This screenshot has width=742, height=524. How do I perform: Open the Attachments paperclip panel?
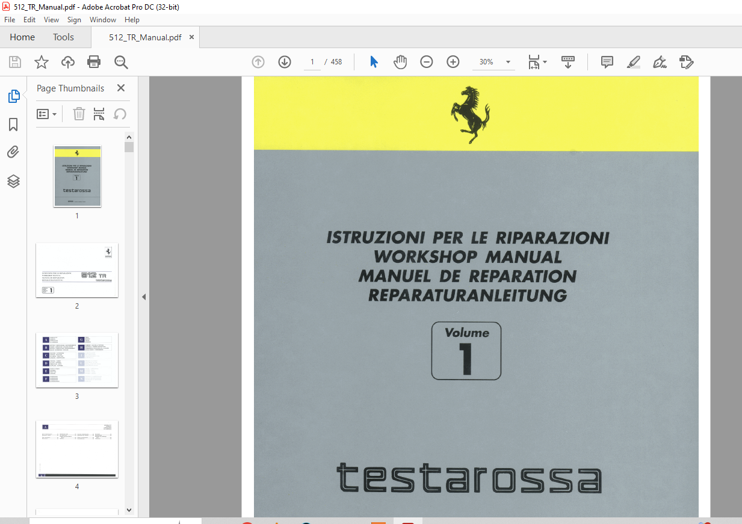(x=13, y=152)
